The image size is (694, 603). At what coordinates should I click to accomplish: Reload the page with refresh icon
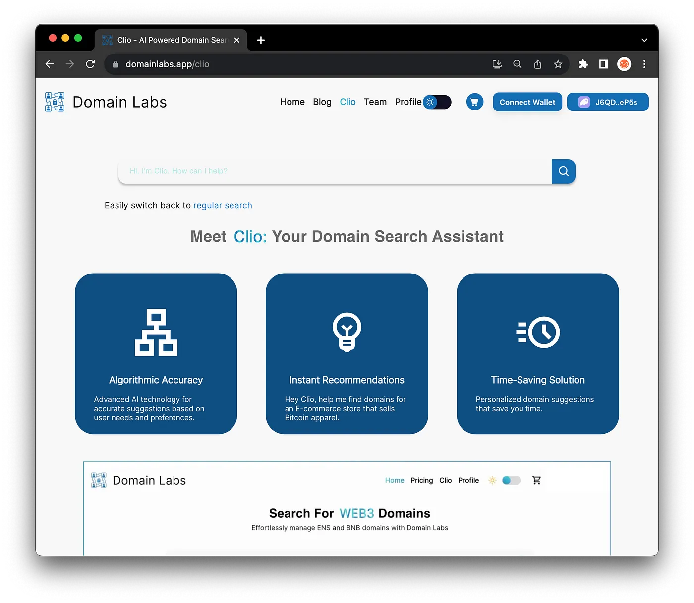pos(90,64)
